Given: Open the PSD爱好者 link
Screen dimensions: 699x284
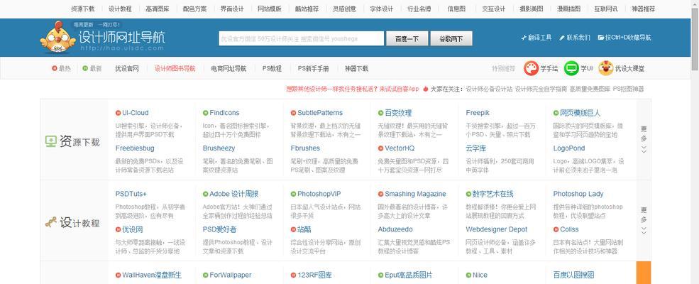Looking at the screenshot, I should pos(220,229).
